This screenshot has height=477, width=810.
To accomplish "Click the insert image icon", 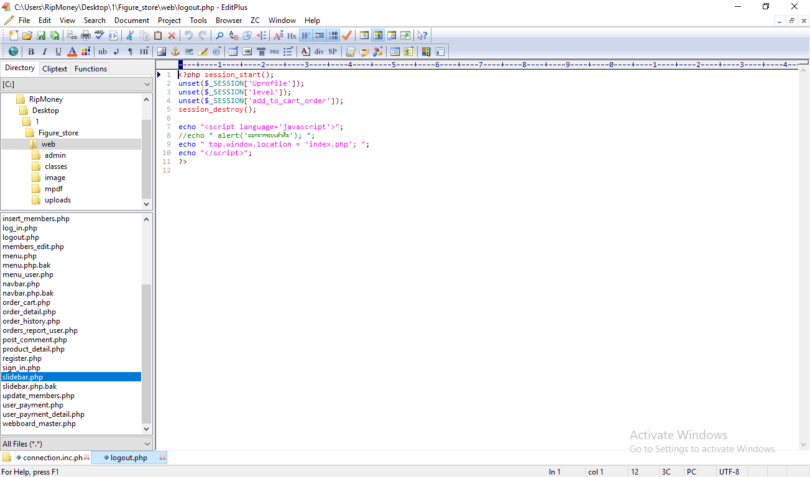I will tap(162, 52).
